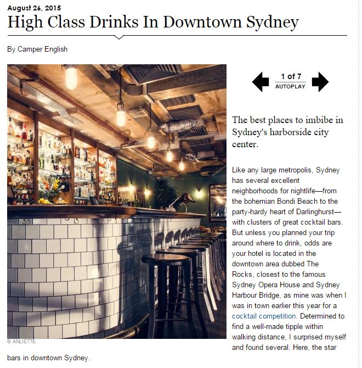Click the text ending 'bars in downtown Sydney'
Viewport: 362px width, 368px height.
click(48, 358)
